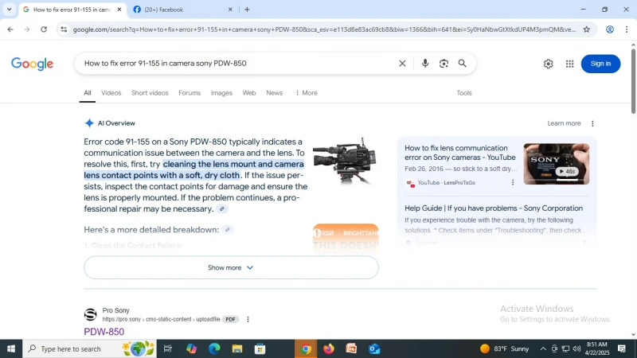Open Sony Help Guide result link

(494, 208)
